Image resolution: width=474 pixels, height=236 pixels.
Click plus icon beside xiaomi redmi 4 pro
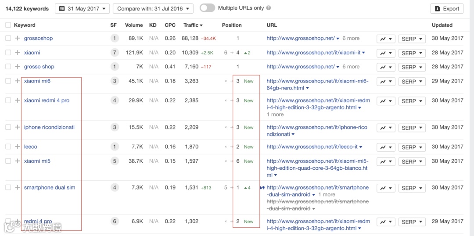pos(18,100)
